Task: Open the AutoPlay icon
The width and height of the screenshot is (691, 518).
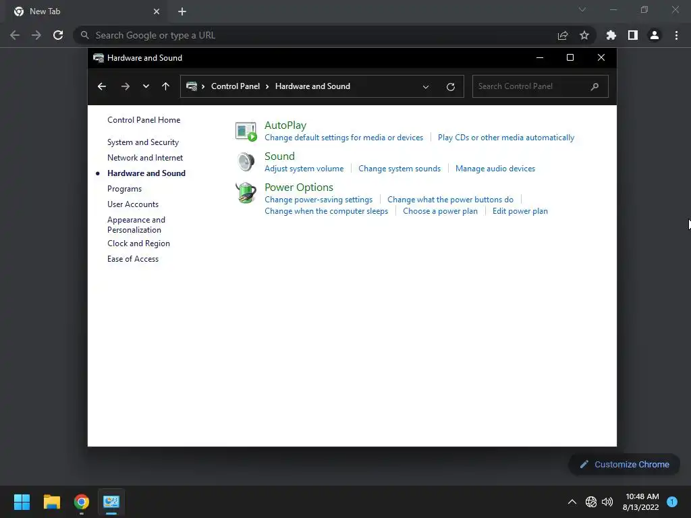Action: pyautogui.click(x=246, y=132)
